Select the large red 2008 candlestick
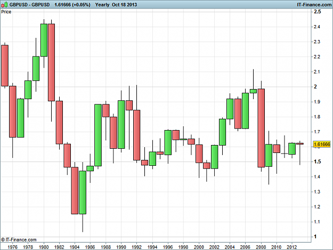This screenshot has width=333, height=250. [261, 128]
